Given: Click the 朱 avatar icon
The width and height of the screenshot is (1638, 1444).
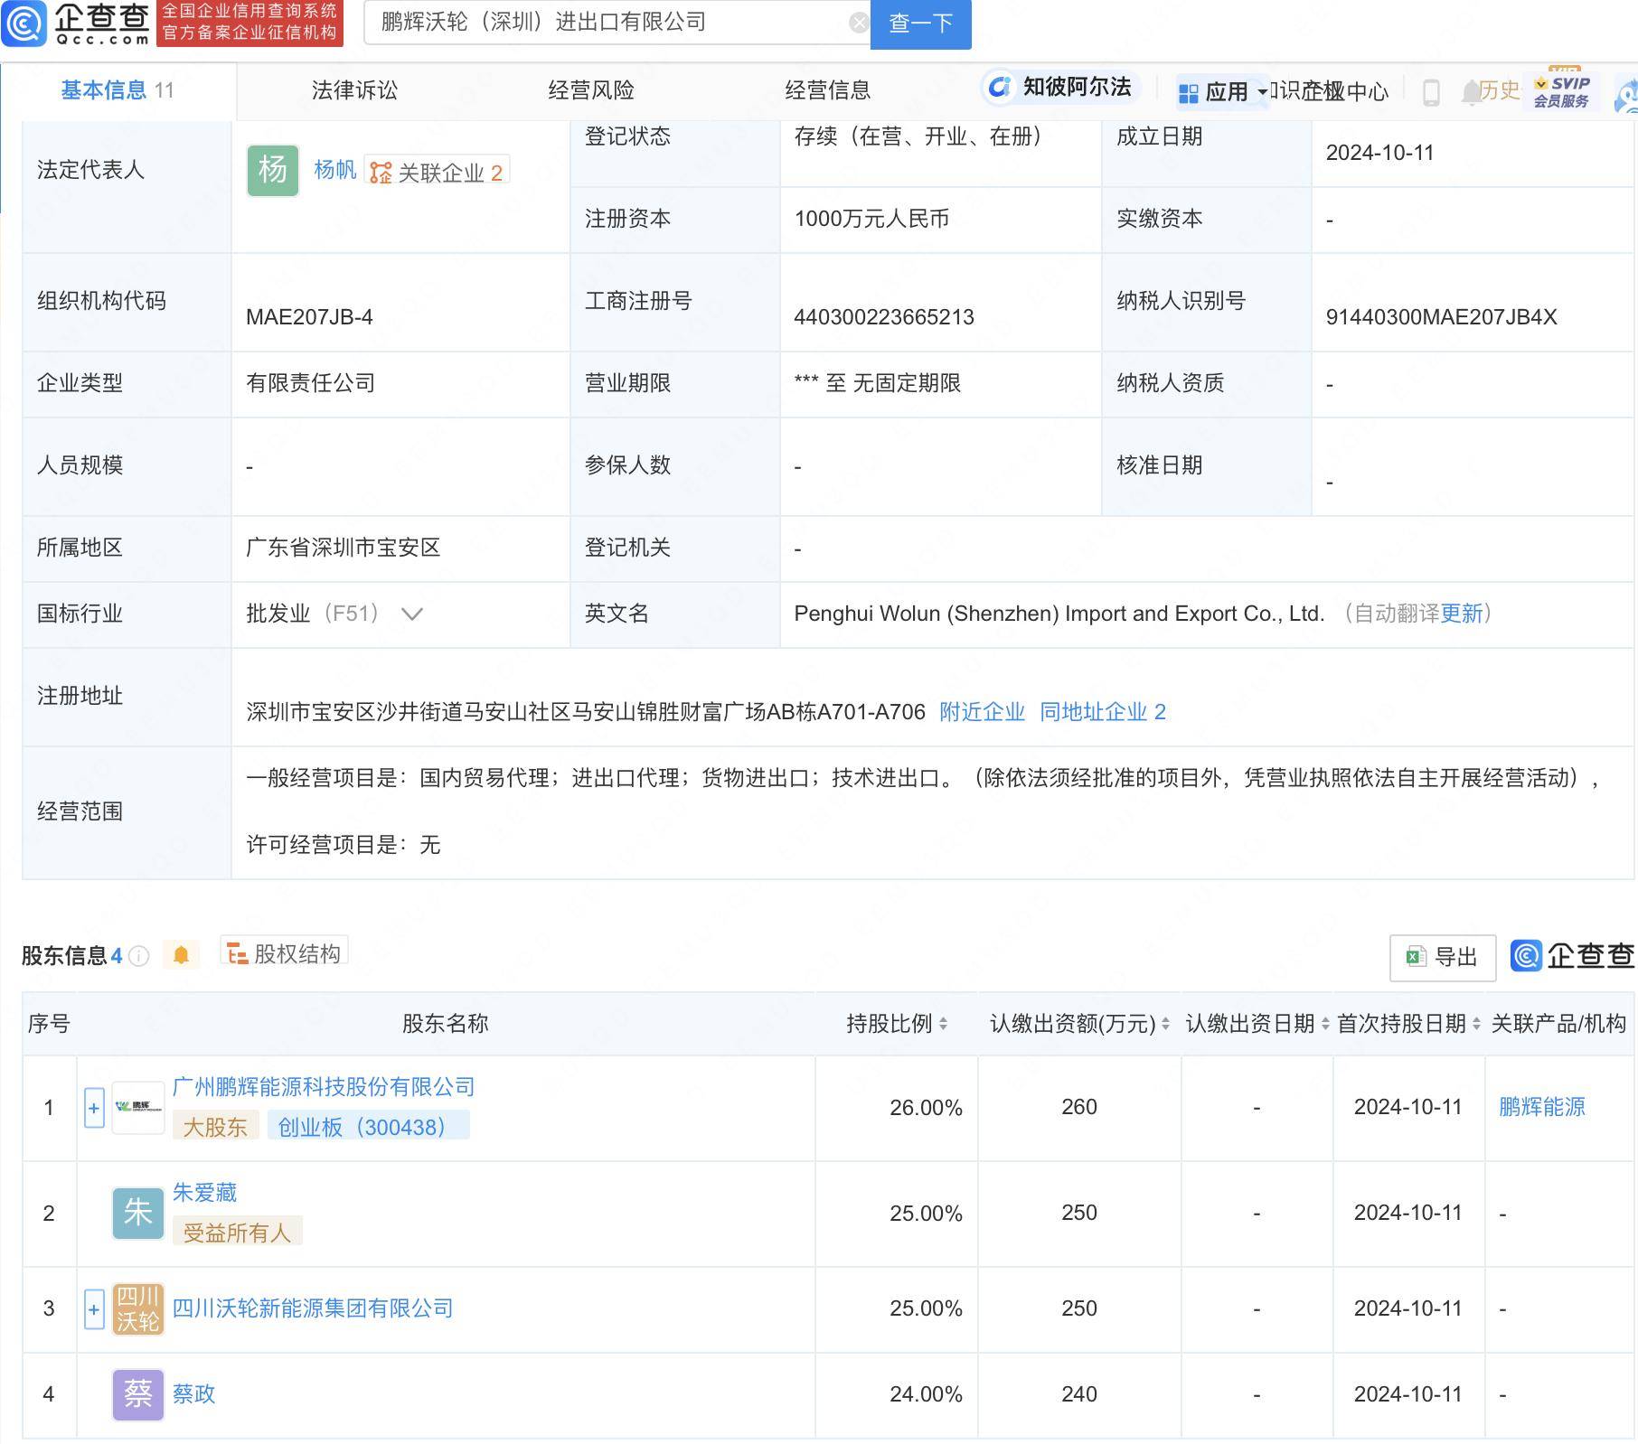Looking at the screenshot, I should (x=138, y=1213).
